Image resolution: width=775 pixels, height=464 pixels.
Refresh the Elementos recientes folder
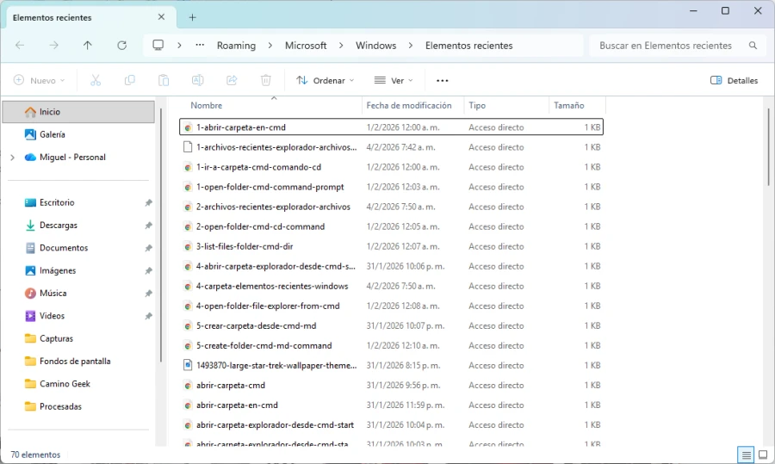[121, 46]
